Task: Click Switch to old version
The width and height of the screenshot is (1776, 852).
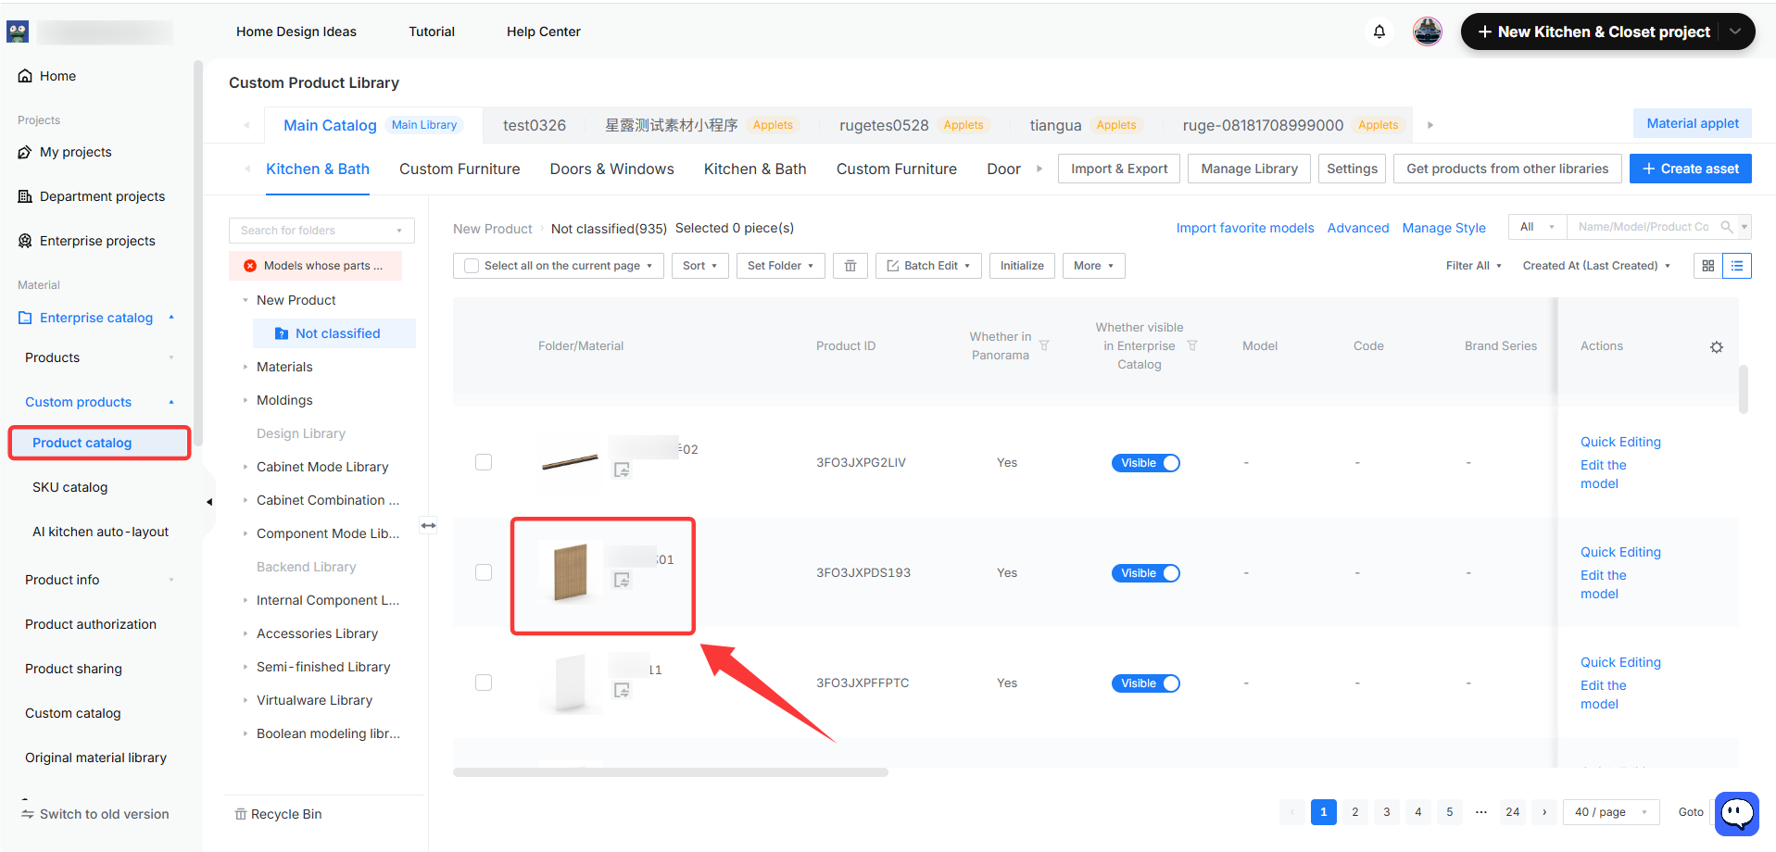Action: 95,814
